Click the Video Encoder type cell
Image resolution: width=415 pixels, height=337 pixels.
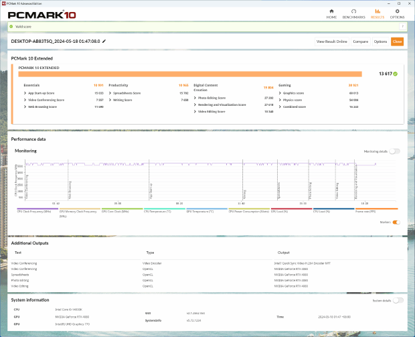pyautogui.click(x=152, y=263)
